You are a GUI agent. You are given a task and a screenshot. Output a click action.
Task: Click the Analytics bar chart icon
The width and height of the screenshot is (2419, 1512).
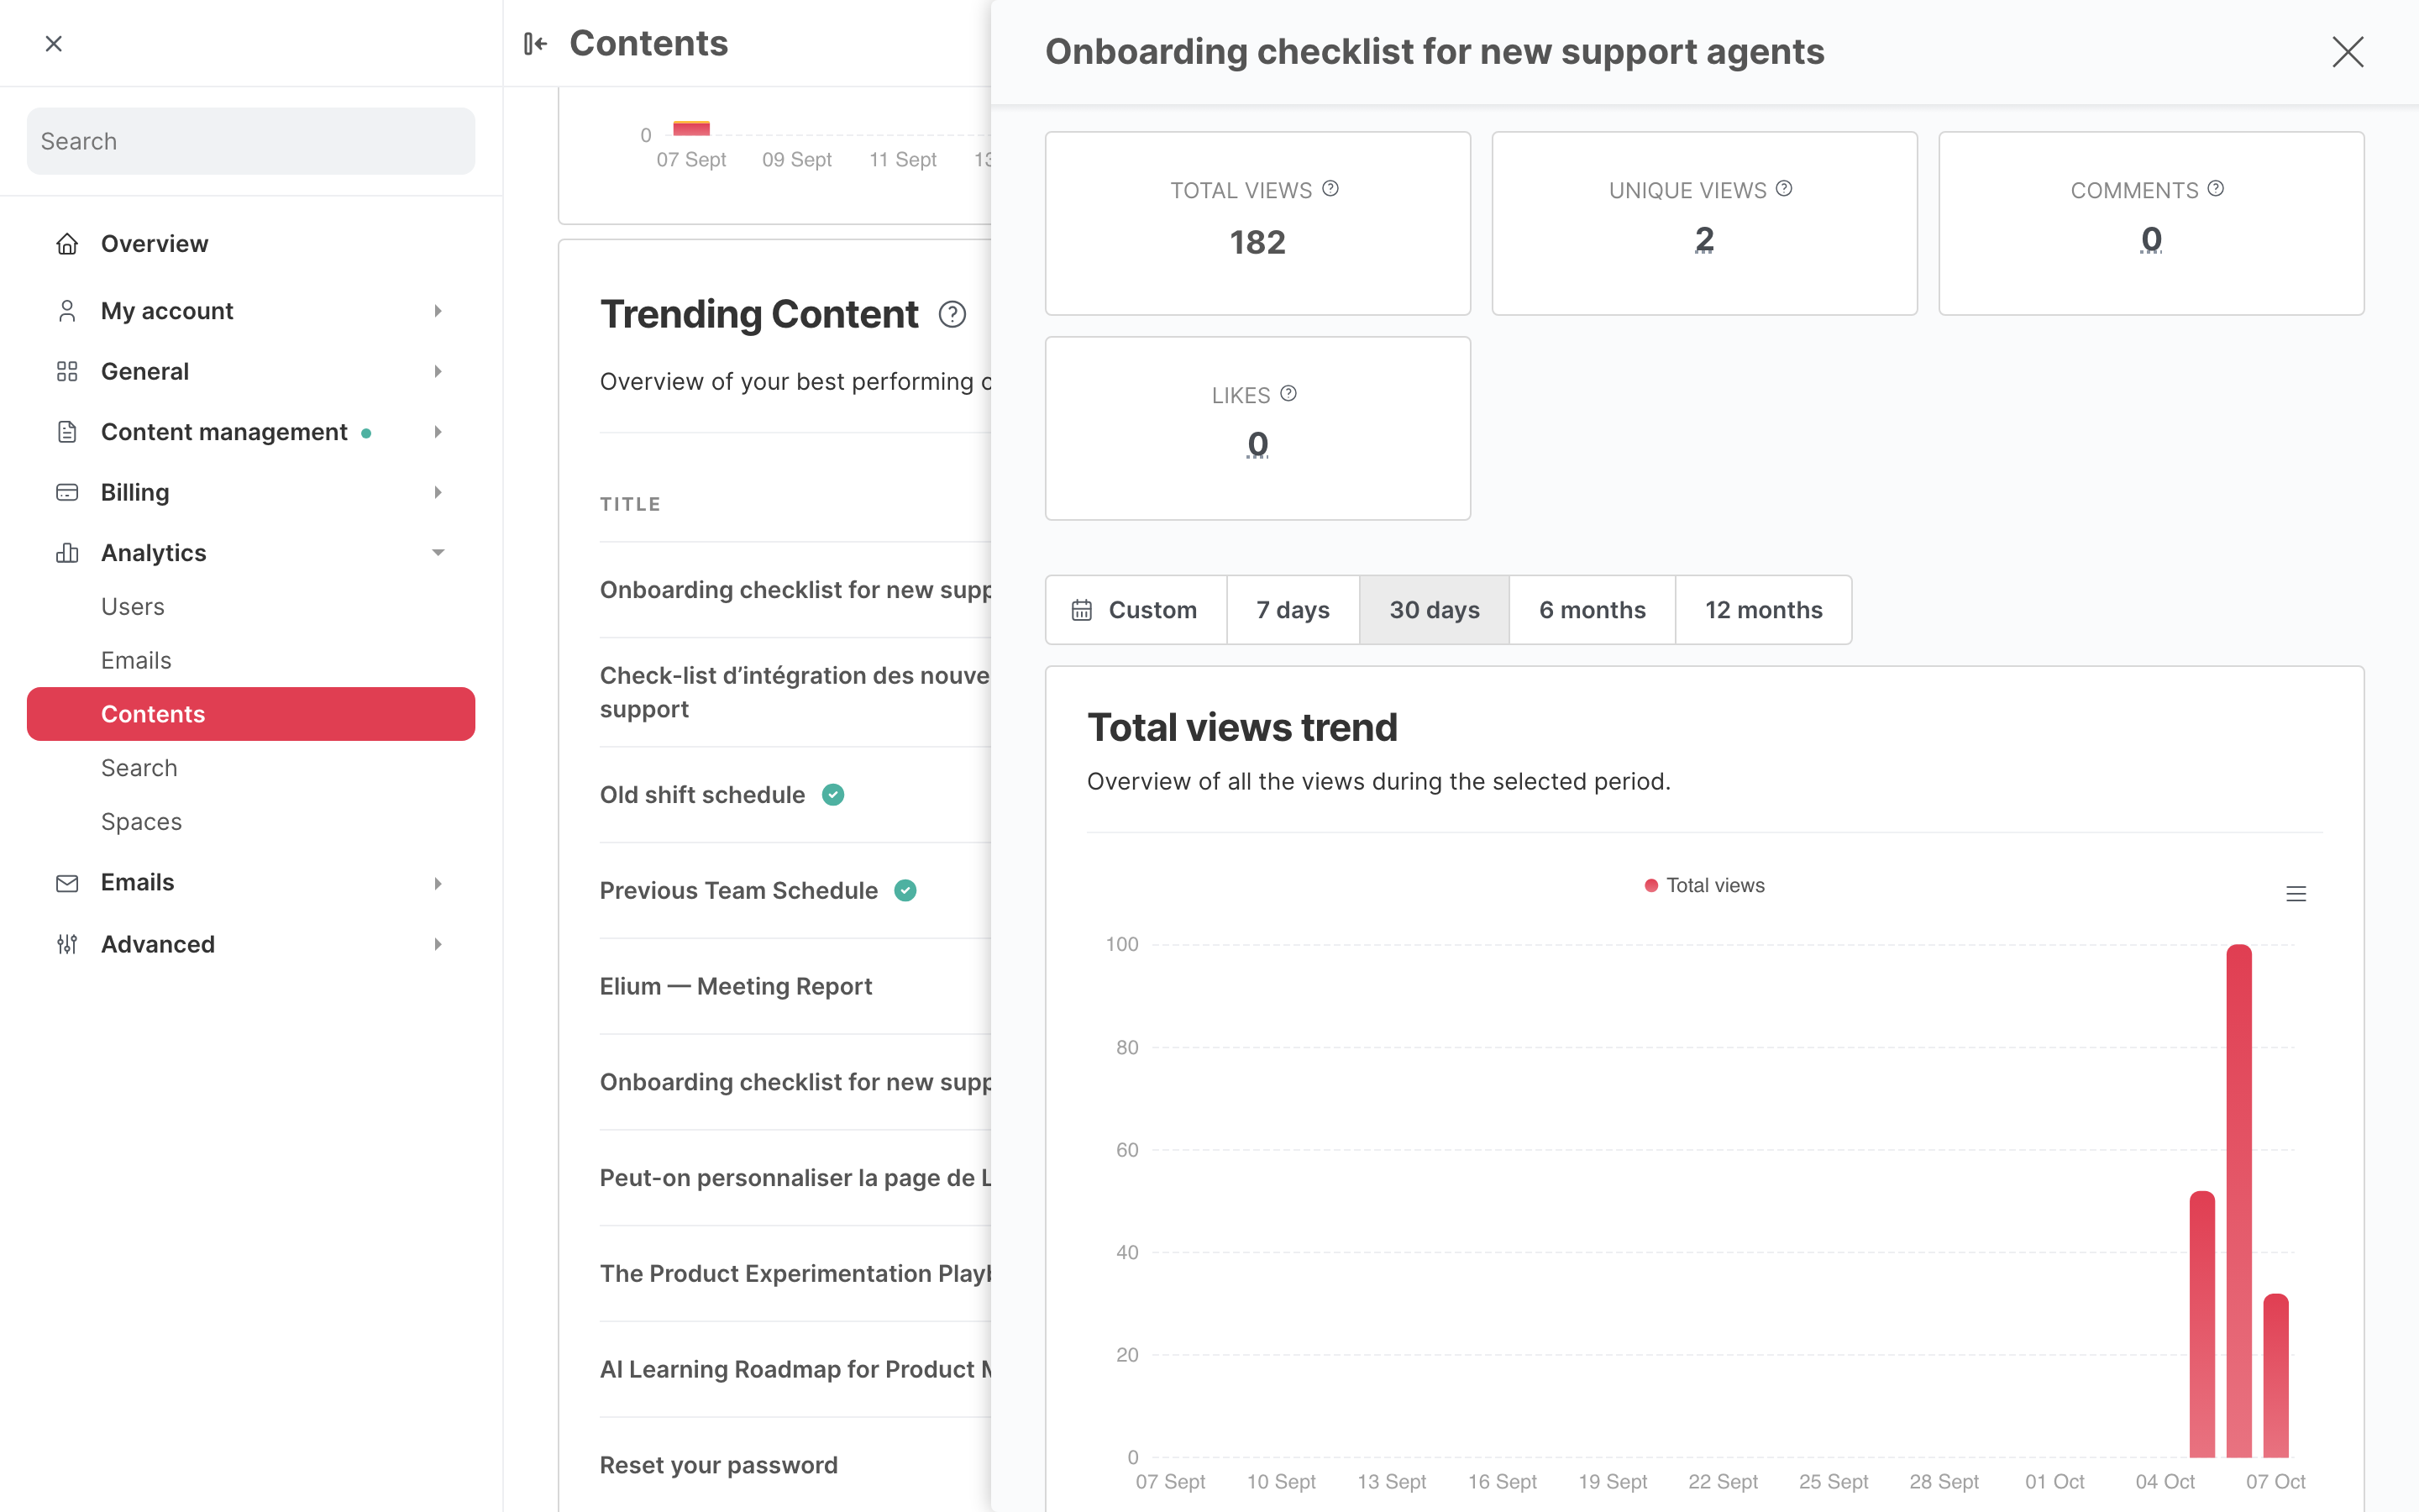[67, 553]
